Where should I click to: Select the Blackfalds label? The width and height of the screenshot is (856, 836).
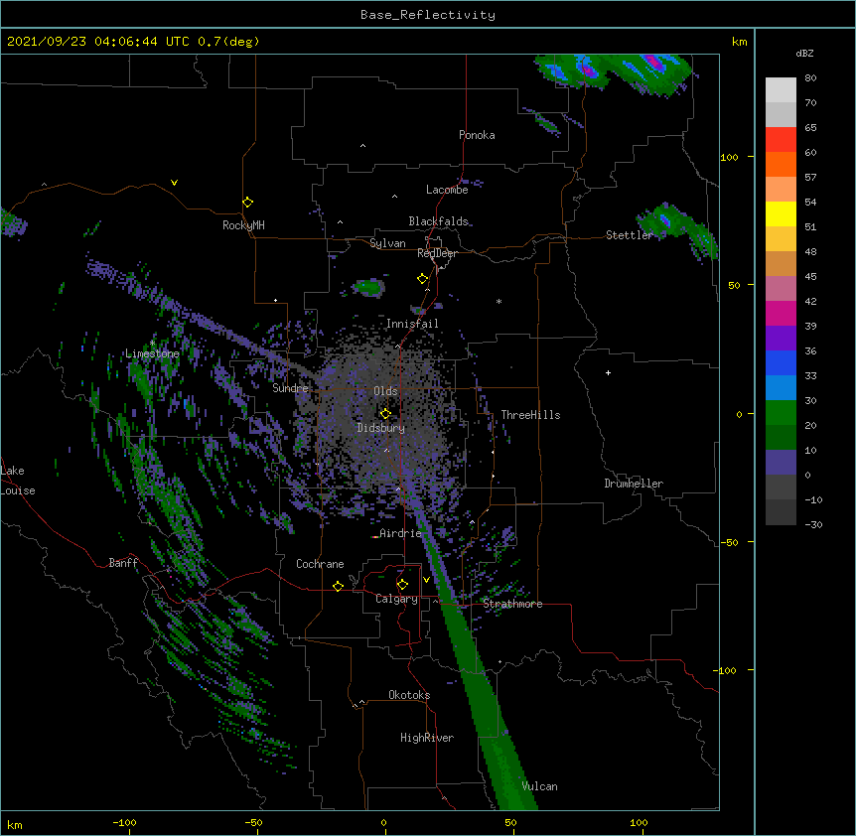click(438, 221)
